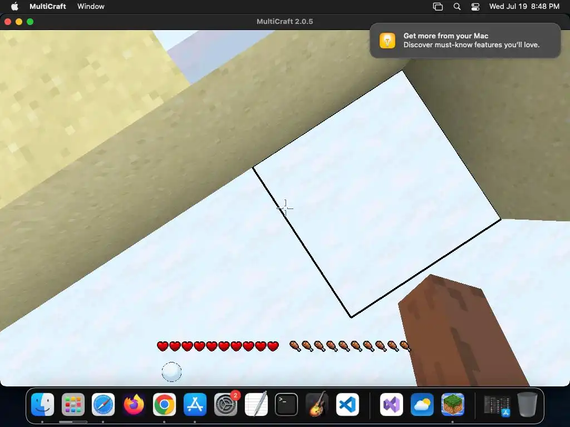Launch Safari from the Dock
This screenshot has width=570, height=427.
tap(103, 405)
